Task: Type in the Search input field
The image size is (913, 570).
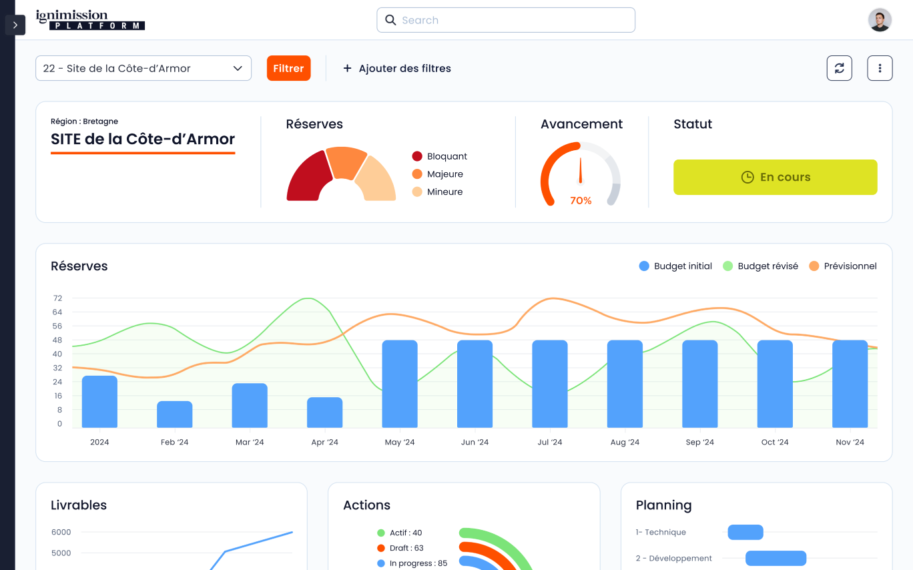Action: [514, 20]
